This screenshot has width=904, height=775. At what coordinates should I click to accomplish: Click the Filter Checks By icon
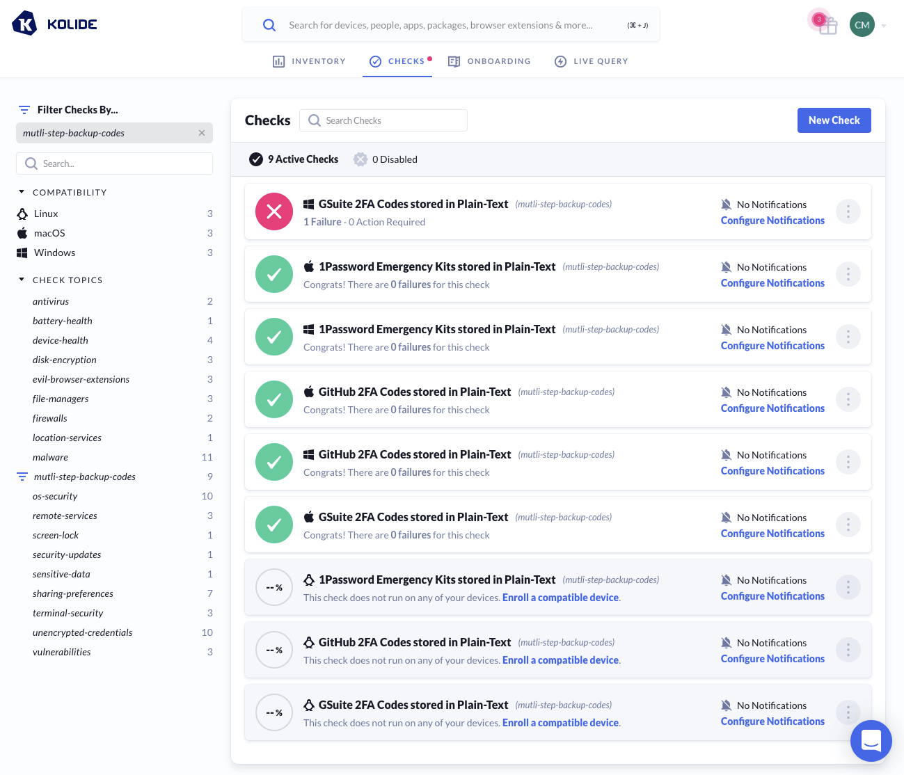[24, 110]
